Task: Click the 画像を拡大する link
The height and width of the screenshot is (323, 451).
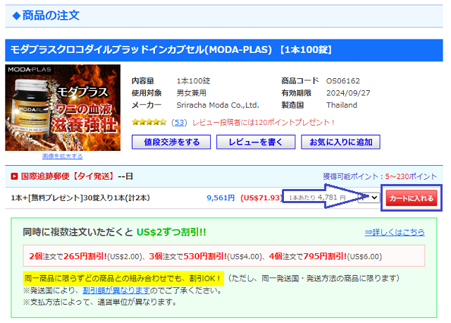Action: click(x=63, y=156)
